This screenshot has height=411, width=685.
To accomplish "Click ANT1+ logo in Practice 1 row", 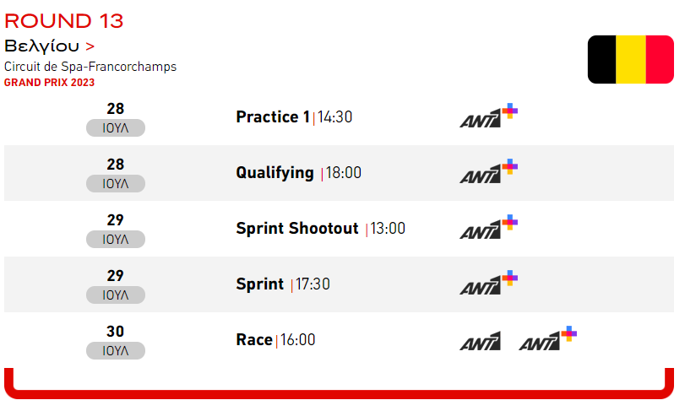I will (488, 116).
